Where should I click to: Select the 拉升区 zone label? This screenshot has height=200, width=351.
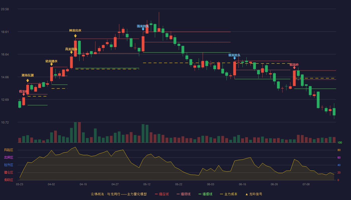[9, 165]
